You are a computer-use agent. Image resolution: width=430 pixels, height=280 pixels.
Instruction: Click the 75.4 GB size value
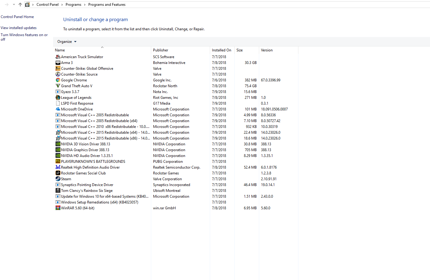pyautogui.click(x=251, y=86)
